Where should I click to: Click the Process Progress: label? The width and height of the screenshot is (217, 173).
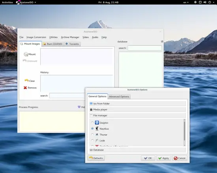29,107
